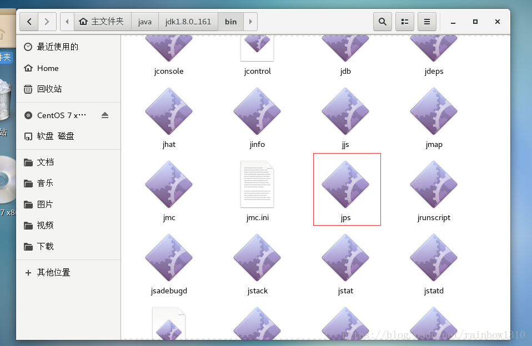The height and width of the screenshot is (346, 532).
Task: Select the jconsole executable icon
Action: coord(169,48)
